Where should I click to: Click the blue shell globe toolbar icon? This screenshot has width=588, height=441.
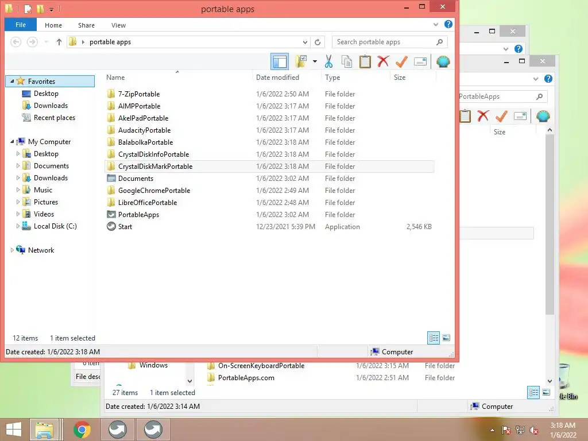[x=443, y=61]
